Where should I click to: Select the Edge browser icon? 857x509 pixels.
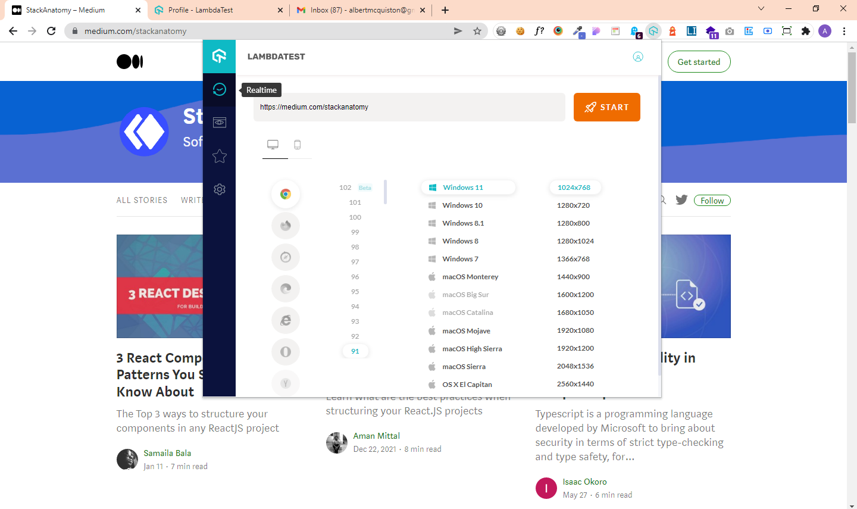286,289
